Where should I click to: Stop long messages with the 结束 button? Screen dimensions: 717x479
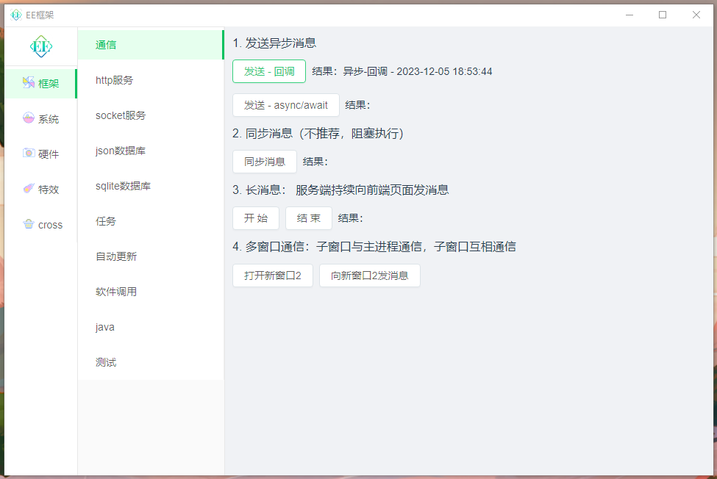tap(309, 218)
